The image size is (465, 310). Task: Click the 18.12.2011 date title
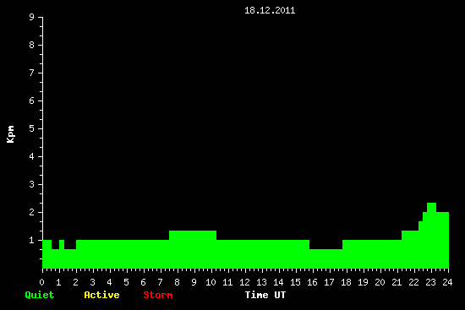click(x=270, y=10)
